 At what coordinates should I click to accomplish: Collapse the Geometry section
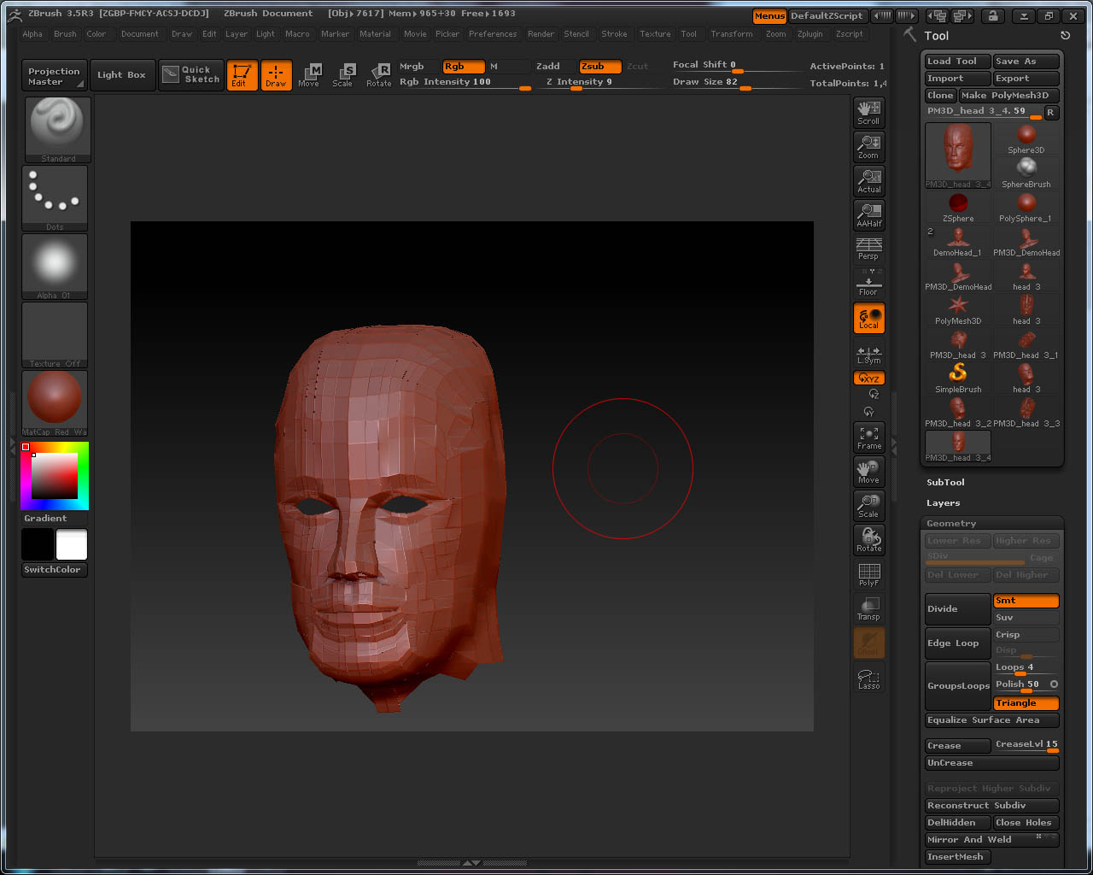pyautogui.click(x=951, y=524)
